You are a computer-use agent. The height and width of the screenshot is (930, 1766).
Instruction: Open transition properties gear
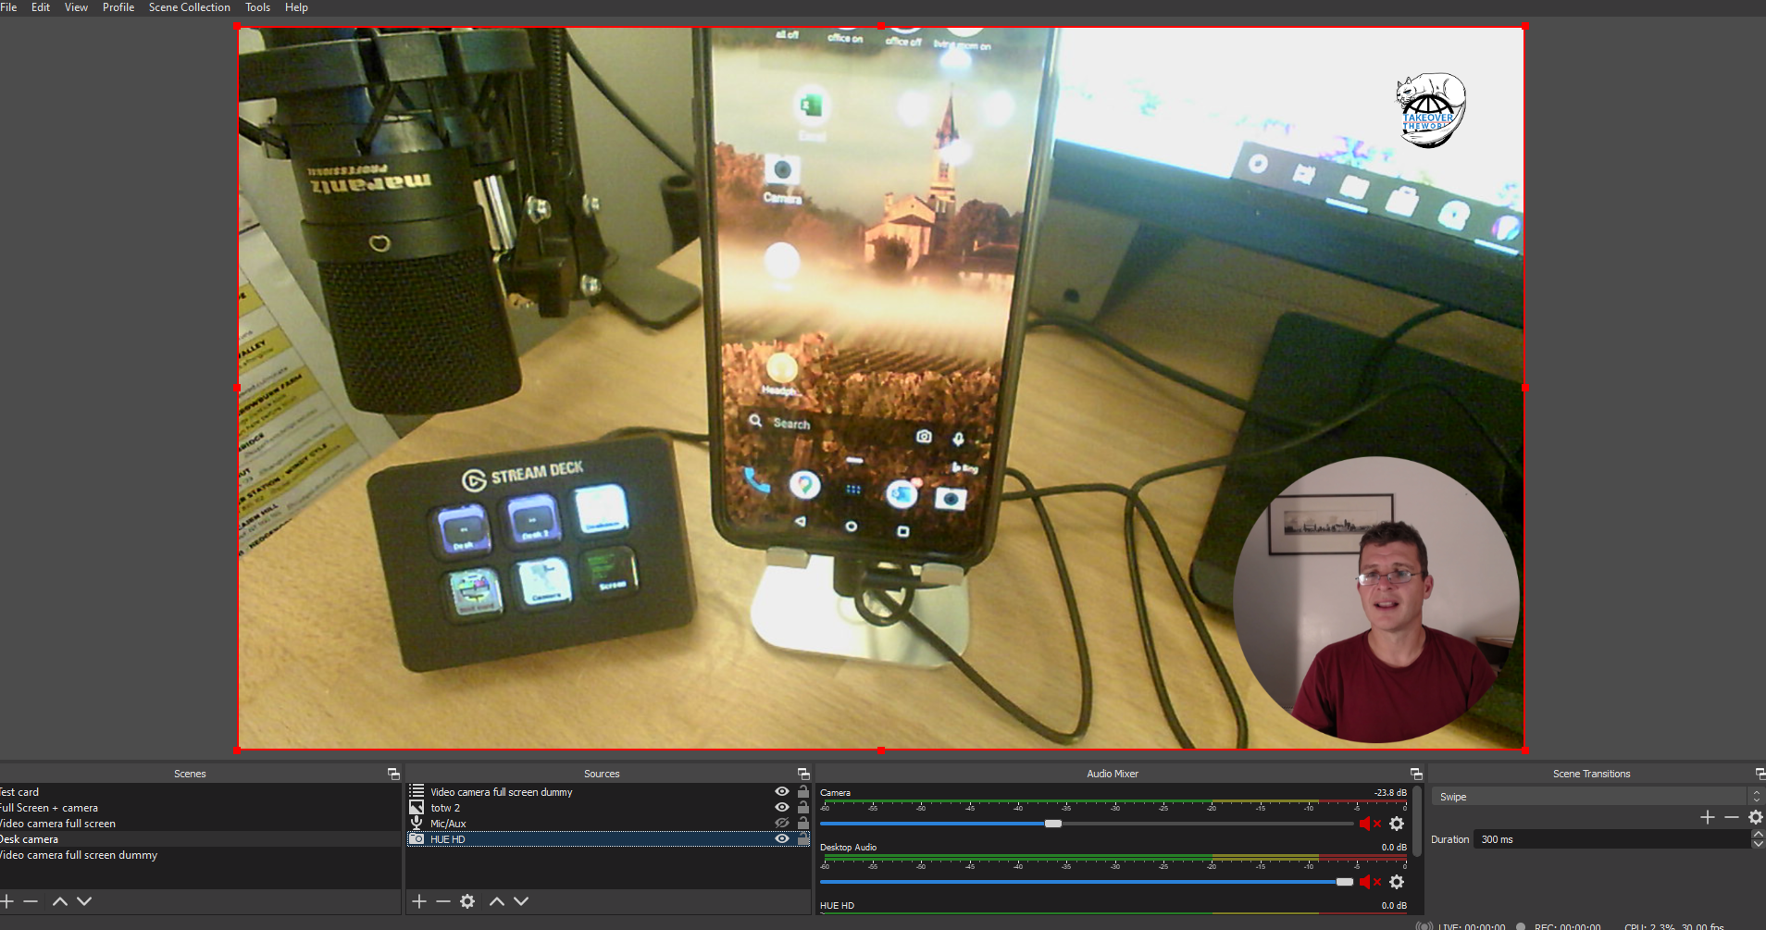[x=1756, y=817]
